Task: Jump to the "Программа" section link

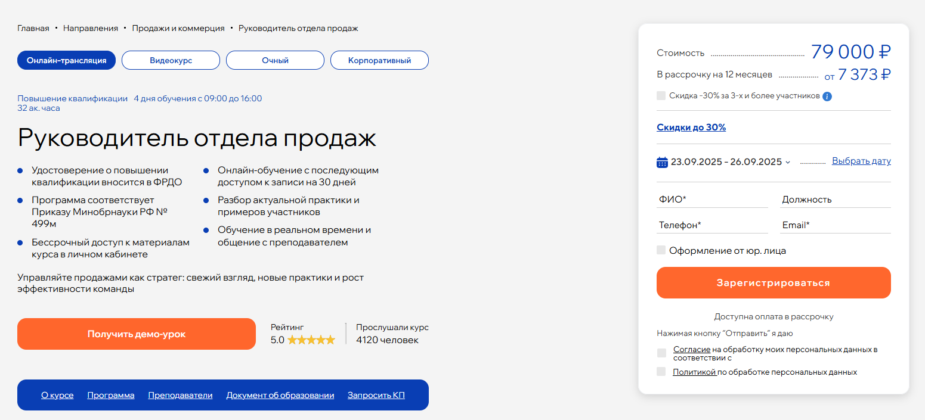Action: [x=111, y=395]
